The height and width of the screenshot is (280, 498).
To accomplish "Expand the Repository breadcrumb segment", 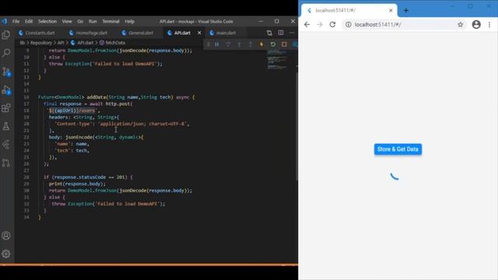I will (x=41, y=43).
